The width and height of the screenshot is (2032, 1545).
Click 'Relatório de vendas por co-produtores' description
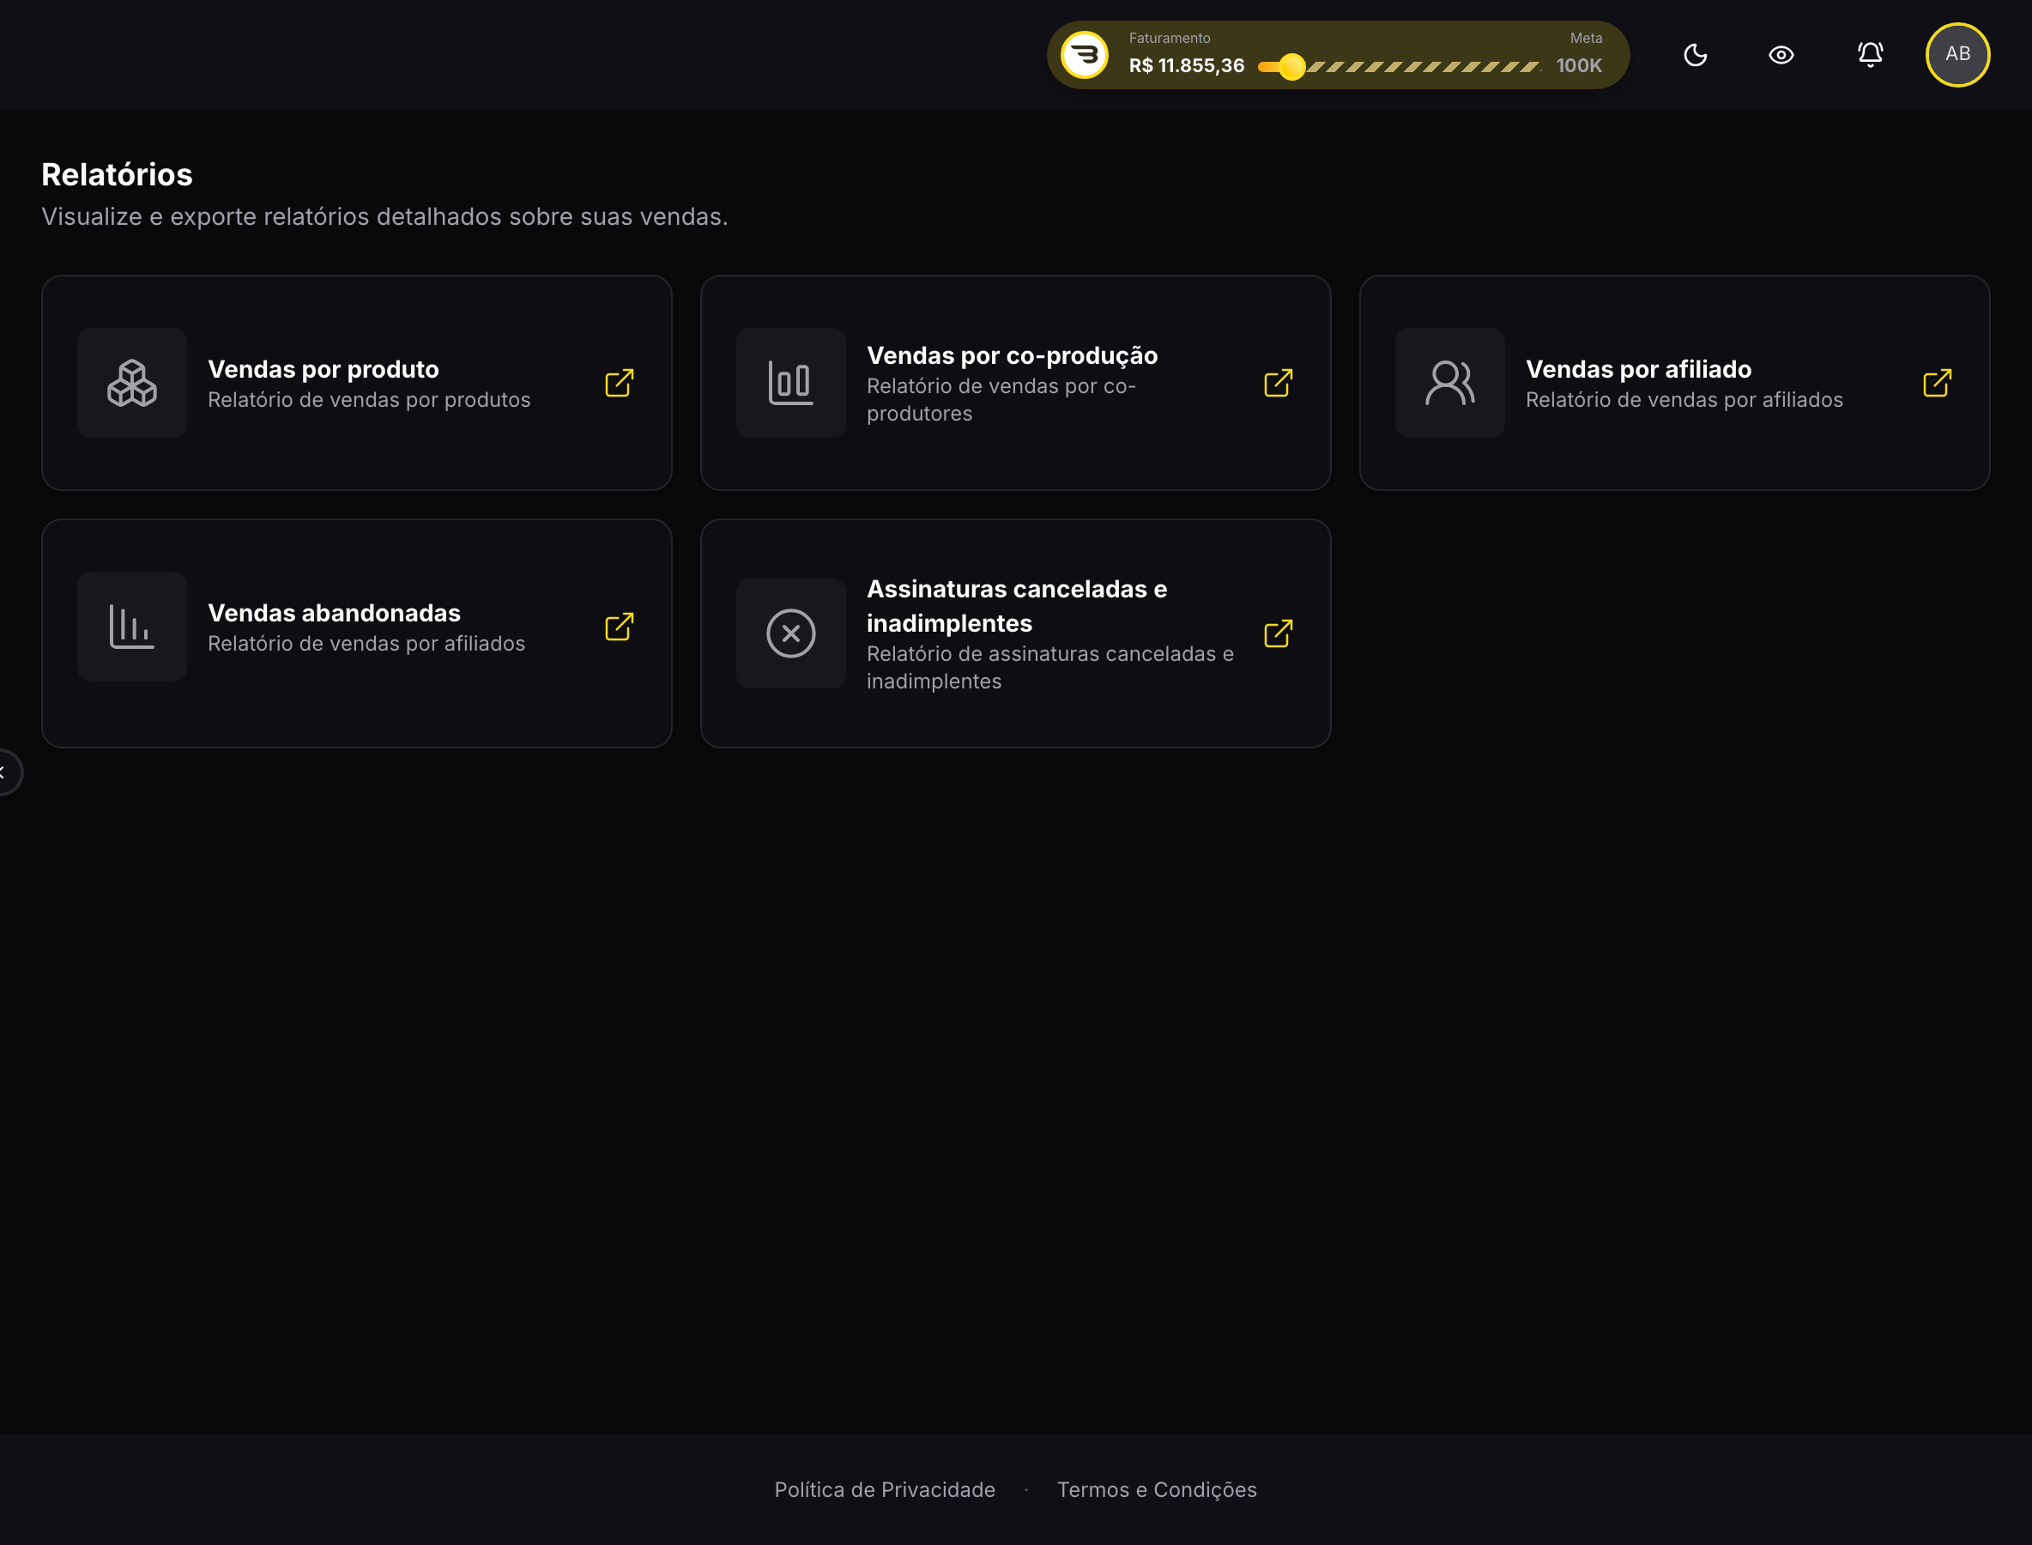[x=1001, y=400]
